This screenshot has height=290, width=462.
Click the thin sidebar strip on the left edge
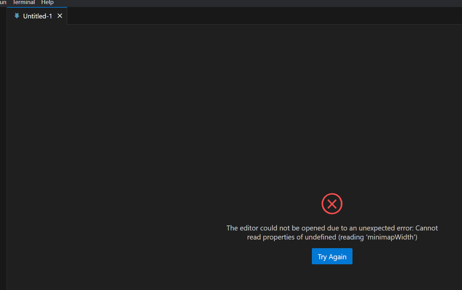point(3,134)
